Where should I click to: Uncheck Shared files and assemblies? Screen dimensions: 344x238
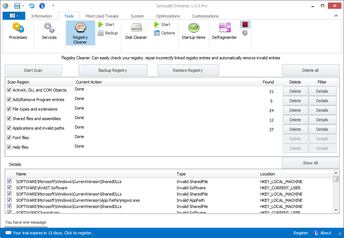coord(9,119)
